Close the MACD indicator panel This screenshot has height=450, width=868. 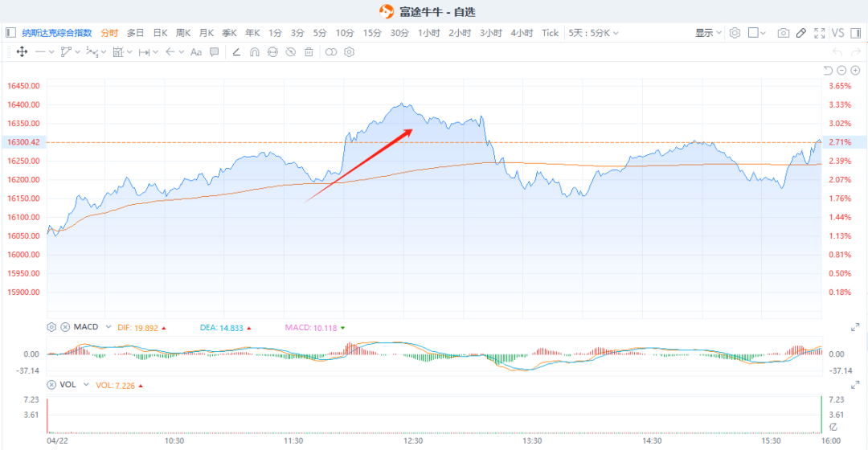(x=65, y=327)
